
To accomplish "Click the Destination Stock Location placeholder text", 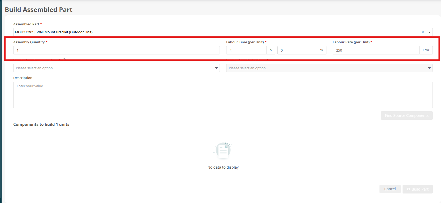I will click(x=36, y=68).
